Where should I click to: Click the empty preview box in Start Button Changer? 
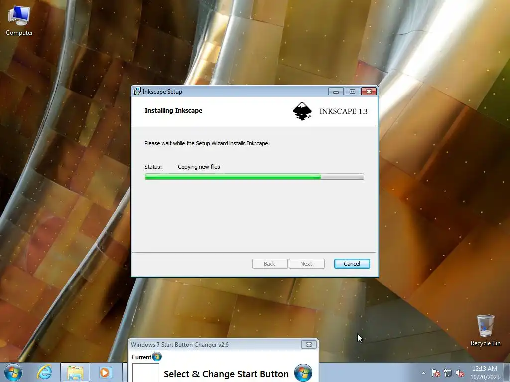[x=146, y=373]
